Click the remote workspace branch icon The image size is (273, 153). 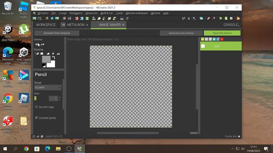coord(184,18)
